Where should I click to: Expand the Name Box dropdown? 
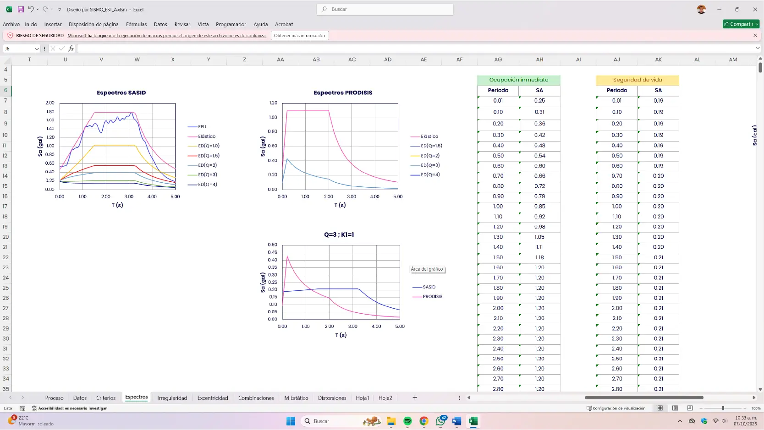pyautogui.click(x=37, y=49)
